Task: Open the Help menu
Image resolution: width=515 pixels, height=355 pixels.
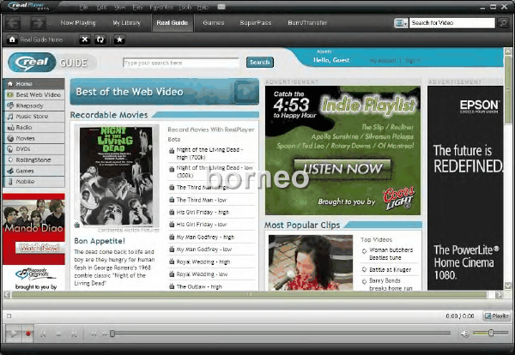Action: (x=203, y=7)
